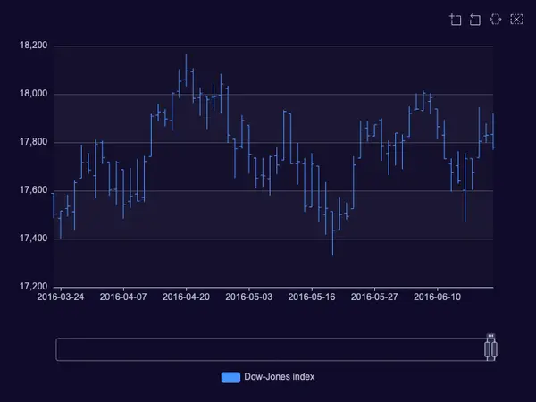Screen dimensions: 536x402
Task: Click the 2016-05-16 x-axis date label
Action: coord(312,297)
